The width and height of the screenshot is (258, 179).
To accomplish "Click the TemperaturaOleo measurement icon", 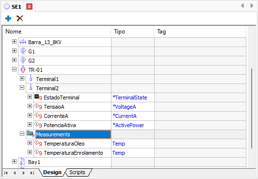I will coord(38,143).
